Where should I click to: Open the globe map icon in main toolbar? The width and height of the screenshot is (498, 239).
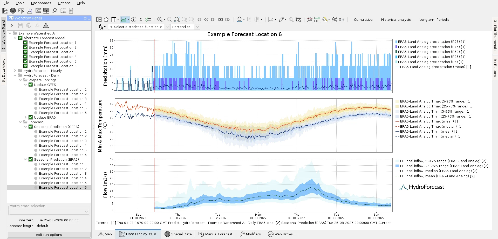[x=13, y=11]
